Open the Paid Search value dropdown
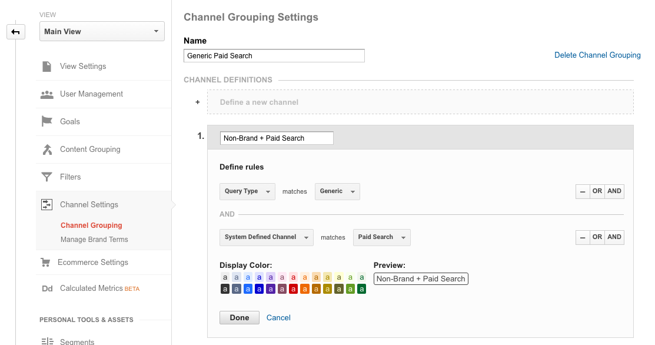The width and height of the screenshot is (655, 345). pos(381,237)
